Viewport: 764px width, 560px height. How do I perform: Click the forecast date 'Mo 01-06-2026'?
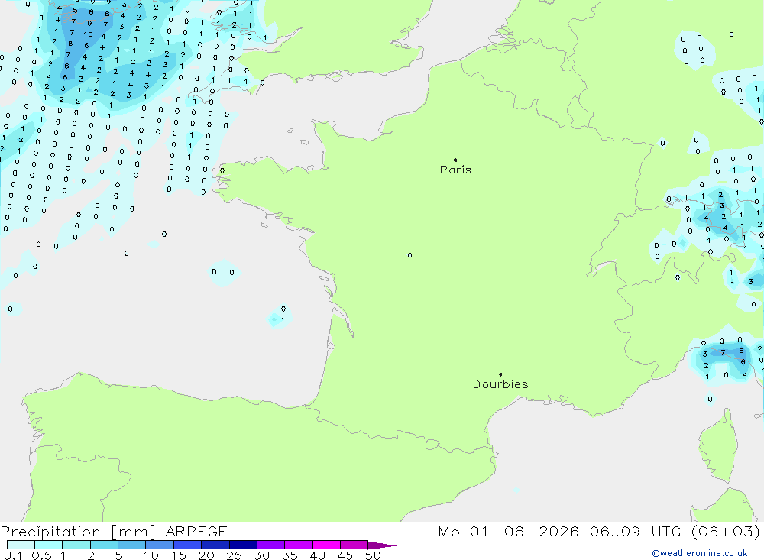pyautogui.click(x=508, y=532)
